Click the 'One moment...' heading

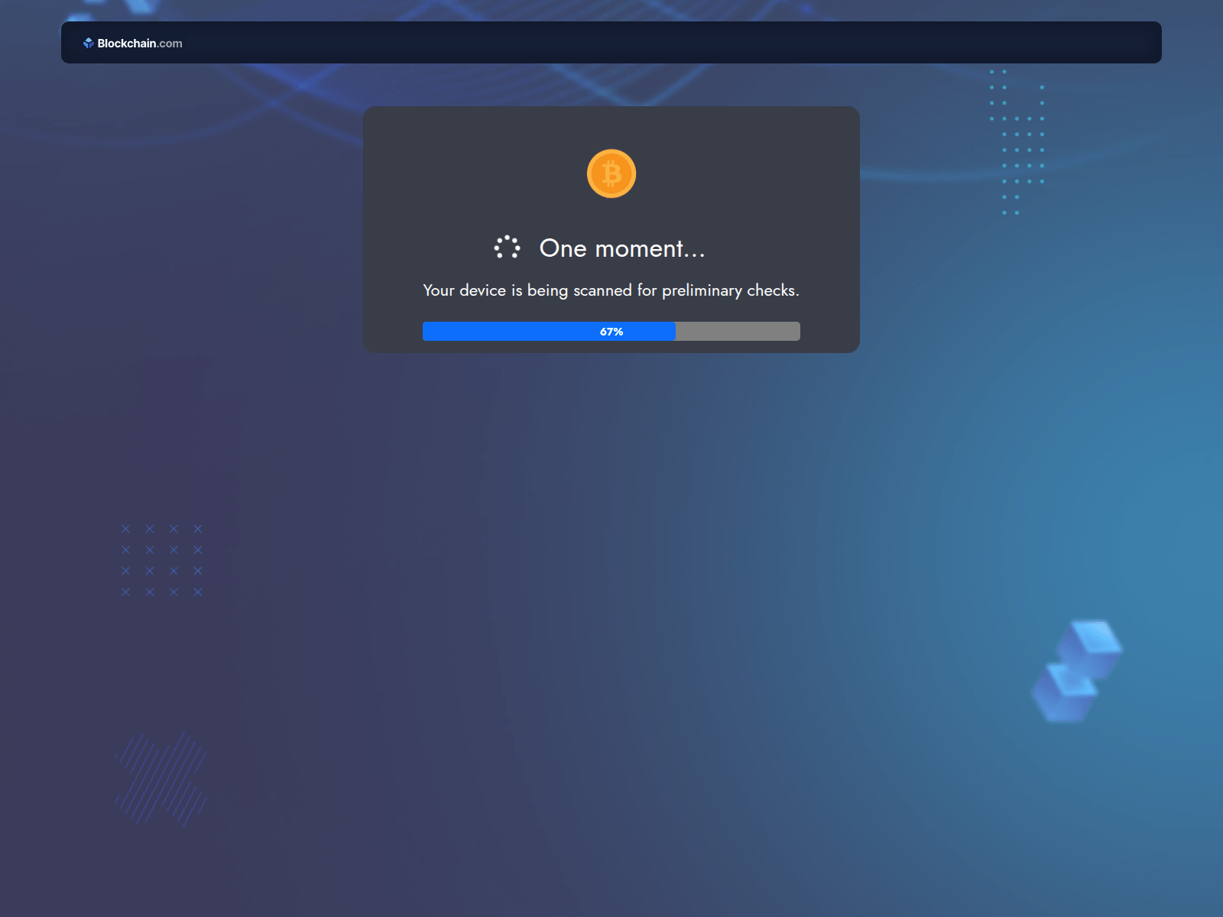point(622,248)
